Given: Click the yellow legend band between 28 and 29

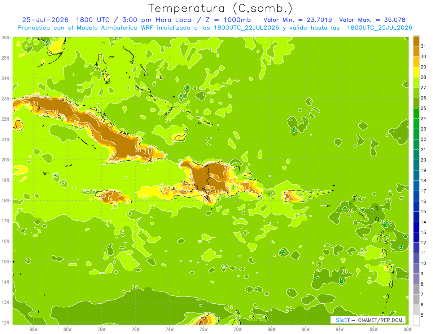Looking at the screenshot, I should 416,72.
